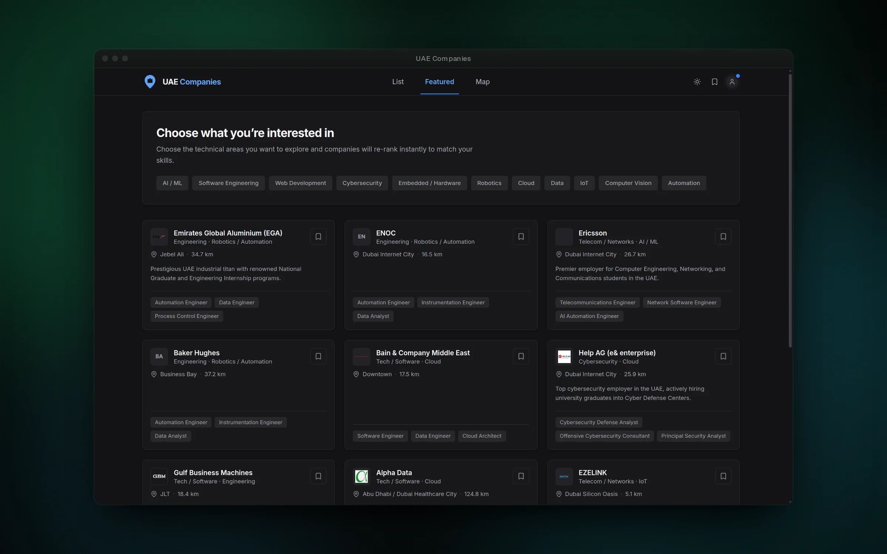This screenshot has height=554, width=887.
Task: Open the ENOC company title
Action: (386, 233)
